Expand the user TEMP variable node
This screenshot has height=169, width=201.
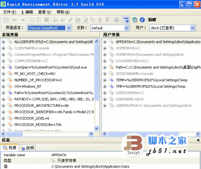click(x=105, y=80)
